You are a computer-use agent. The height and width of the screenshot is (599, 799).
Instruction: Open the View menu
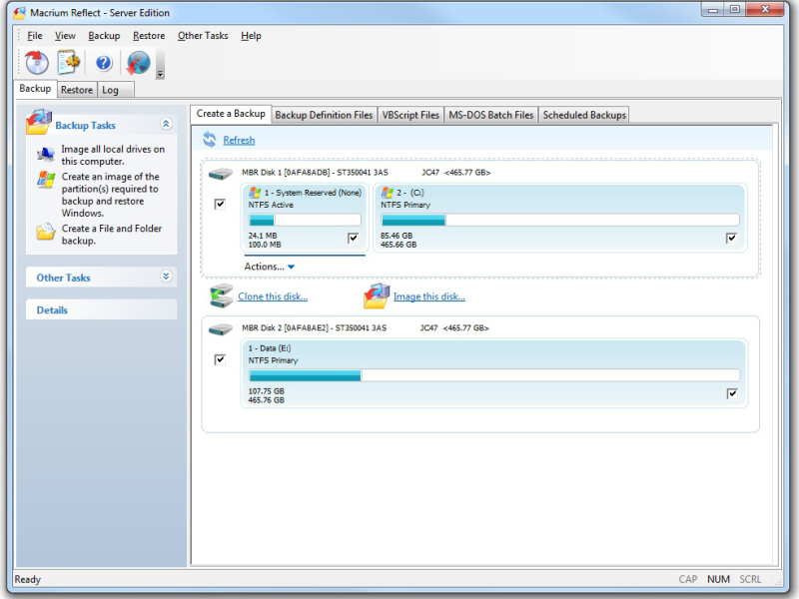(x=65, y=36)
